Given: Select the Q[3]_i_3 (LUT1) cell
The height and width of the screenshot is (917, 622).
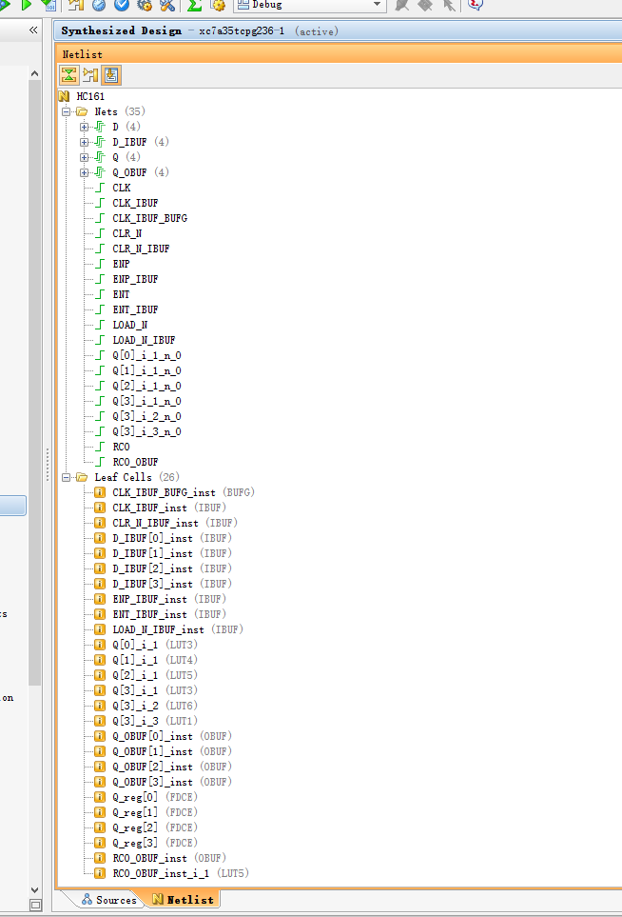Looking at the screenshot, I should coord(155,721).
